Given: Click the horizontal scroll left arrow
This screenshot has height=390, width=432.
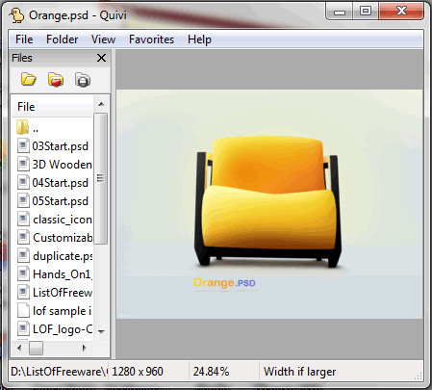Looking at the screenshot, I should (19, 348).
